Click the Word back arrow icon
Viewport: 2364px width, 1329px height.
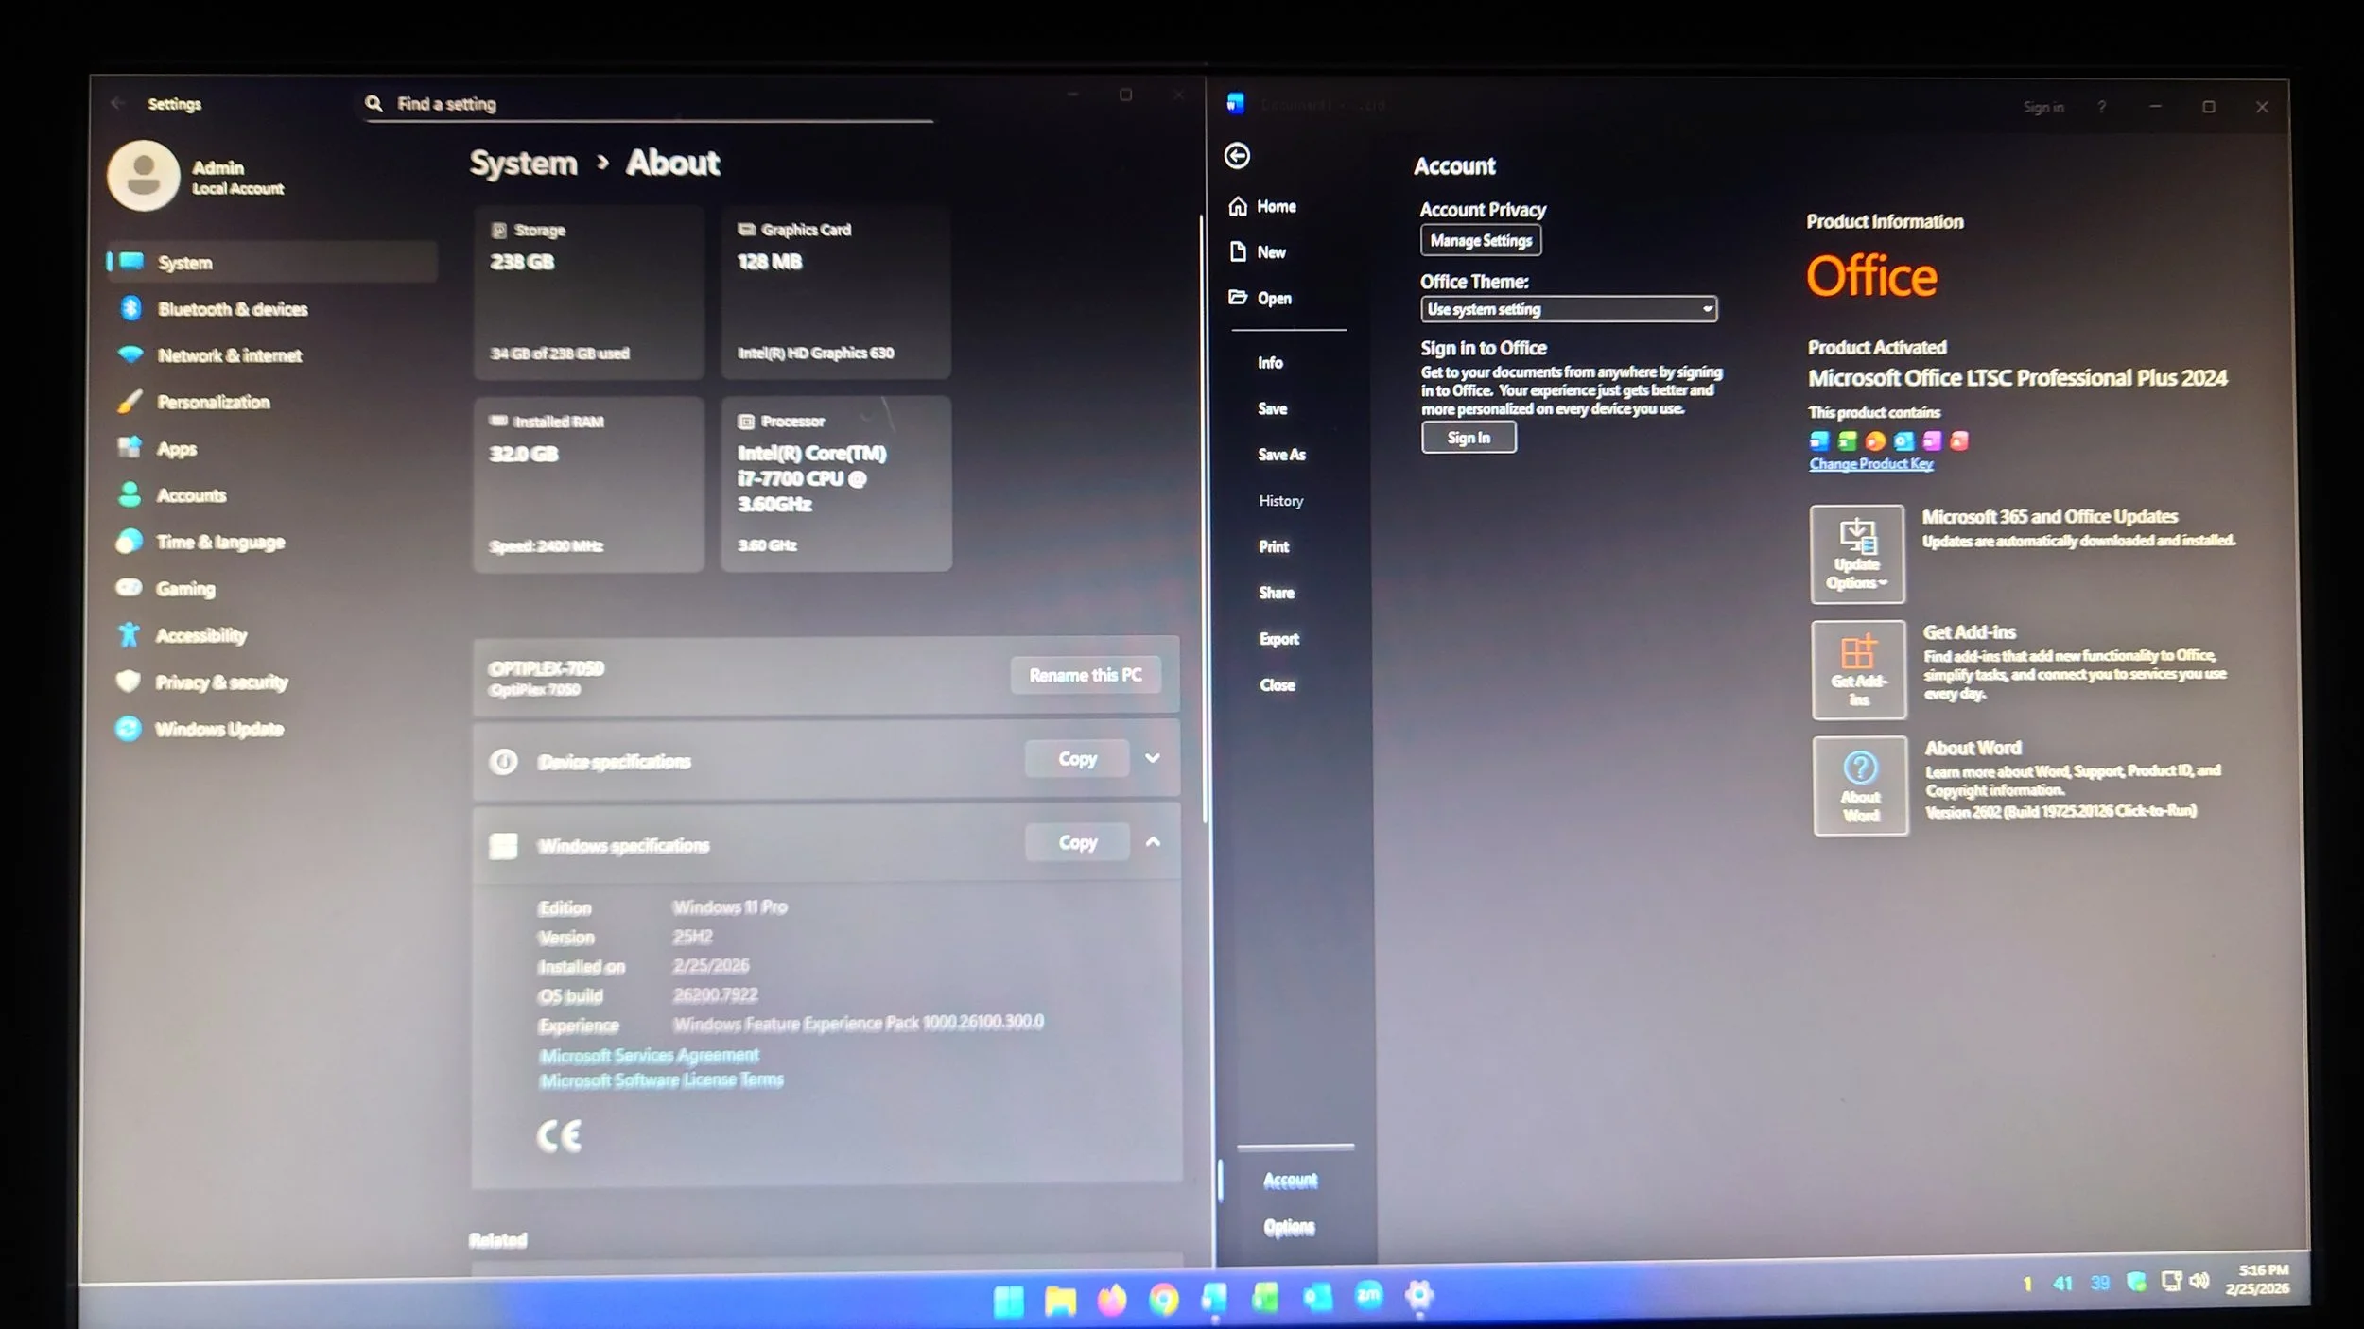pyautogui.click(x=1237, y=156)
